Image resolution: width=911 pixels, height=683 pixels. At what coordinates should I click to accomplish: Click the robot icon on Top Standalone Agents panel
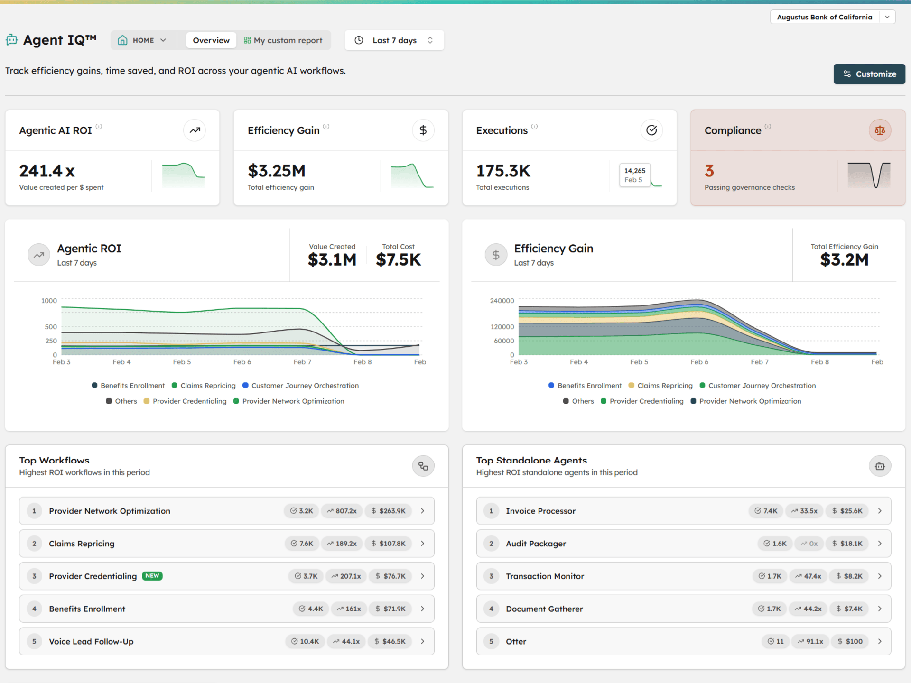coord(880,466)
